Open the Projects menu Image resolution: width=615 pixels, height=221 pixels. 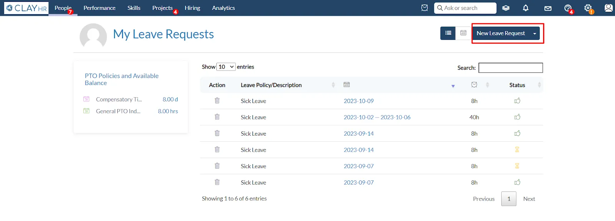coord(163,8)
